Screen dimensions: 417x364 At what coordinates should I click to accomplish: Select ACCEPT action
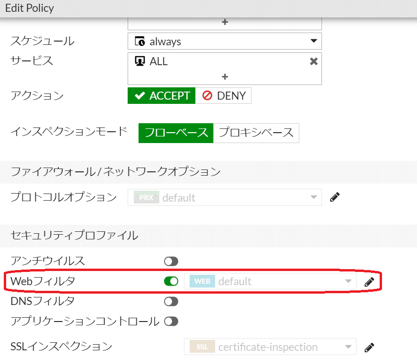[161, 95]
